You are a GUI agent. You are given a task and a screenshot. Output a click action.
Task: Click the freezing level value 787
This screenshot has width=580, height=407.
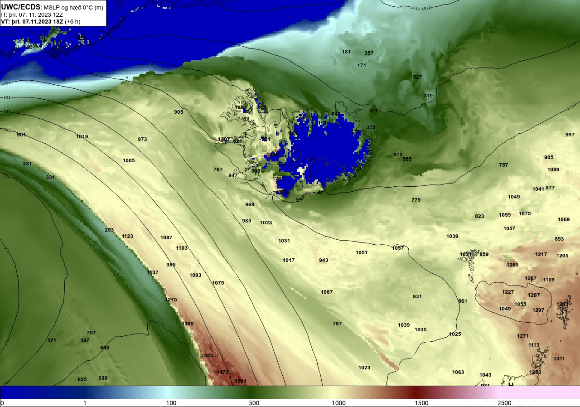[x=337, y=324]
